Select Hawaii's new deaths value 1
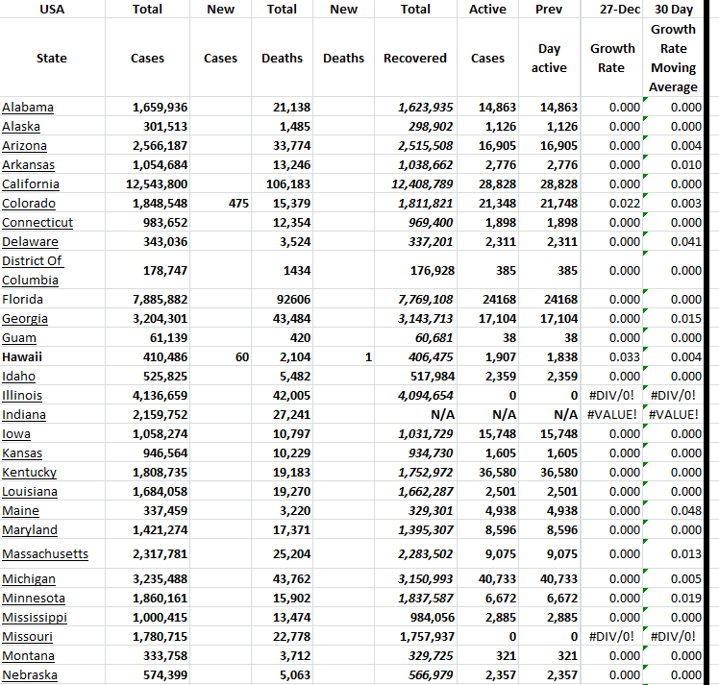Viewport: 719px width, 685px height. 368,357
